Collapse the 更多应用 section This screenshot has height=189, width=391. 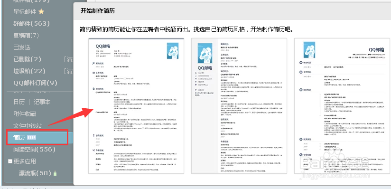(x=10, y=161)
